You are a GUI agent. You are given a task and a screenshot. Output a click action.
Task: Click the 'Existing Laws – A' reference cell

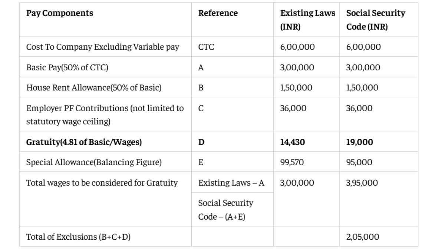(231, 183)
